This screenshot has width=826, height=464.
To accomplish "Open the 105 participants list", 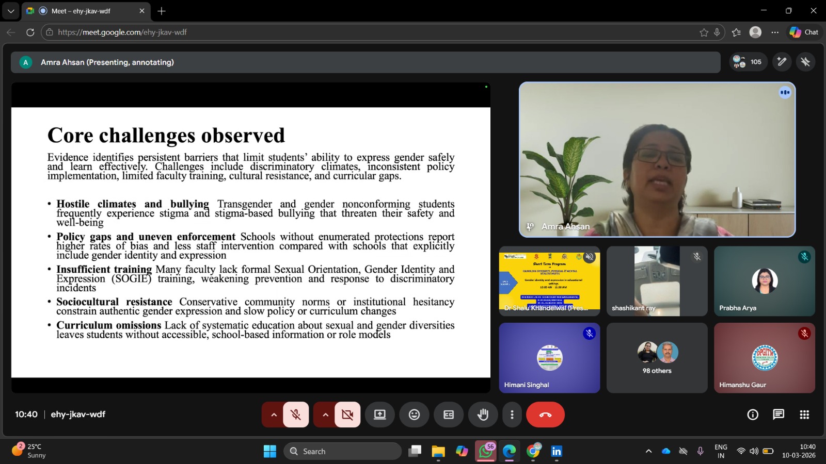I will (x=748, y=62).
